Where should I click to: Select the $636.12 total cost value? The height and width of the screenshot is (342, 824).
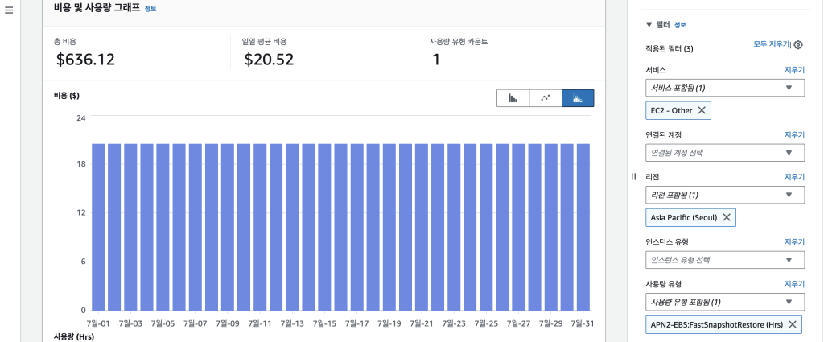(85, 60)
